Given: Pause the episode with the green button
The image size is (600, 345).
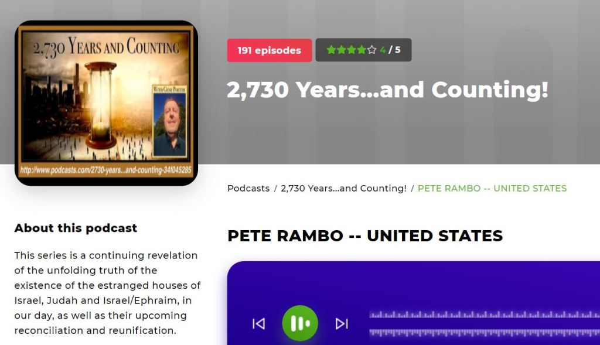Looking at the screenshot, I should pos(299,323).
